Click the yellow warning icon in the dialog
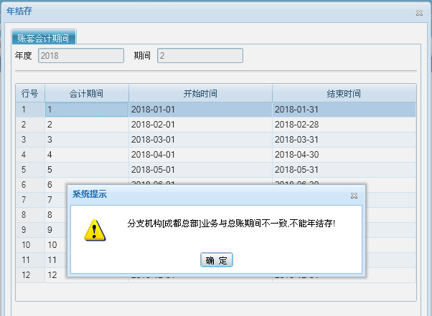The width and height of the screenshot is (432, 316). pos(95,230)
